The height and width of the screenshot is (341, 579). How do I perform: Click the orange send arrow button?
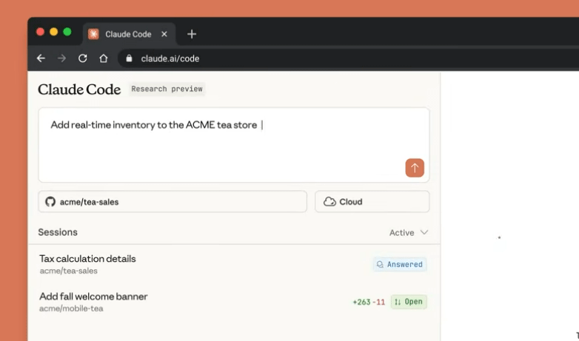pos(415,168)
